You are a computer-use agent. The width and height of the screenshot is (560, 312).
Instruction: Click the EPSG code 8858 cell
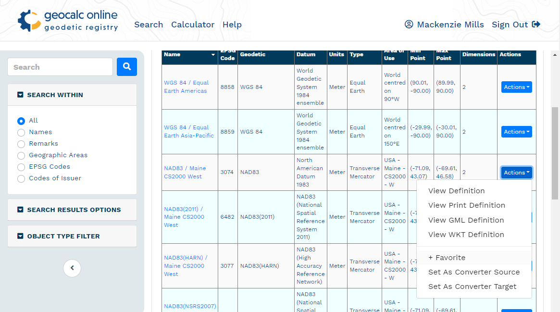click(x=227, y=87)
